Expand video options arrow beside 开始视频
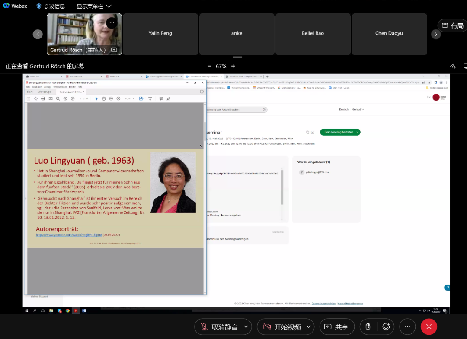 [x=309, y=327]
